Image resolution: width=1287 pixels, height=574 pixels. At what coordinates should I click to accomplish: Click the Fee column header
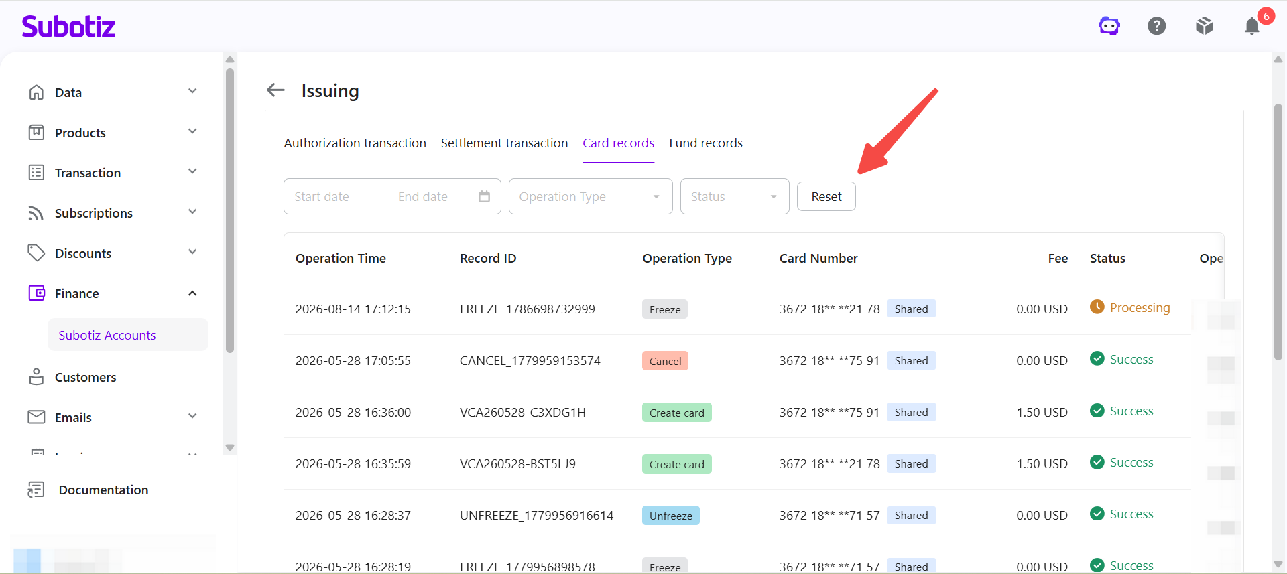coord(1058,258)
